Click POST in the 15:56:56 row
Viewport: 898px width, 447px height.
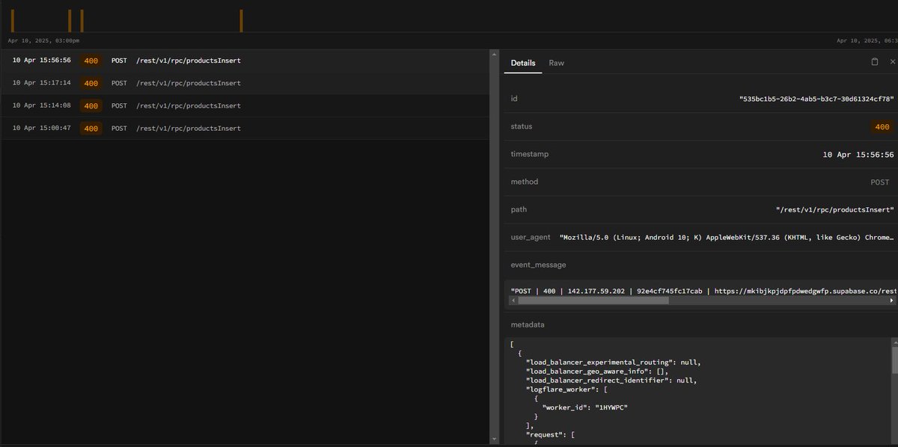tap(119, 61)
